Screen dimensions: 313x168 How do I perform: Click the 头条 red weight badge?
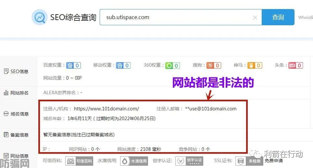click(296, 65)
